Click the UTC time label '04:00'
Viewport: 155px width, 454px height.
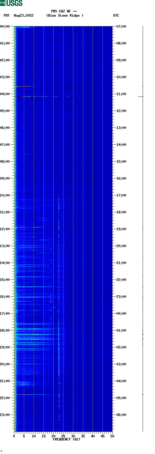[x=121, y=381]
